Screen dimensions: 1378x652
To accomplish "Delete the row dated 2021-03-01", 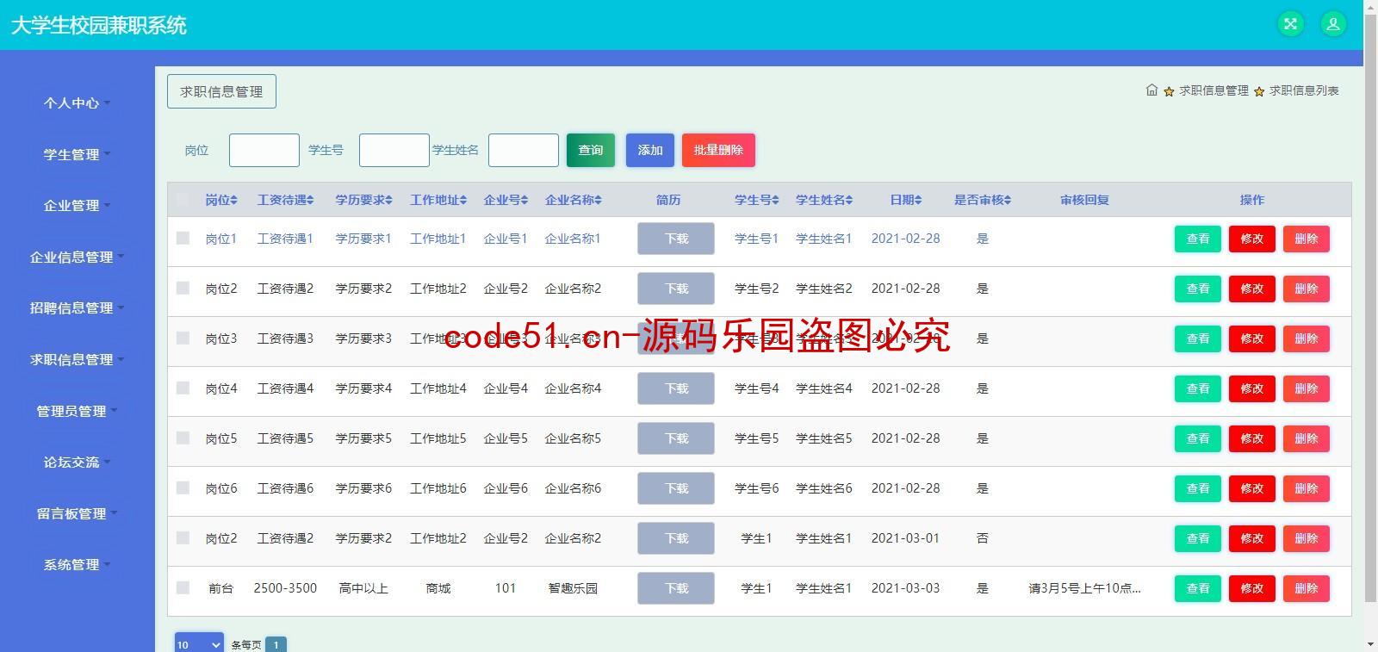I will click(x=1307, y=538).
